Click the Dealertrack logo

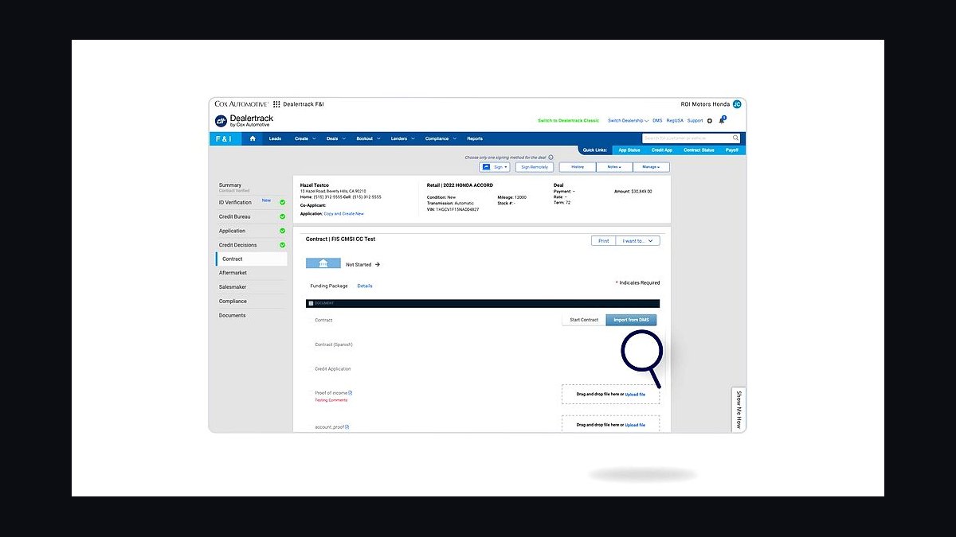[x=244, y=121]
